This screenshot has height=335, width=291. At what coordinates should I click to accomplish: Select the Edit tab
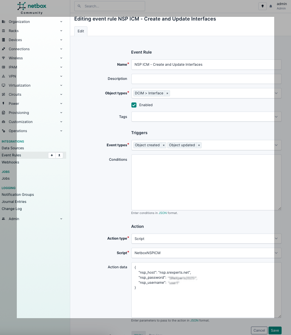81,31
